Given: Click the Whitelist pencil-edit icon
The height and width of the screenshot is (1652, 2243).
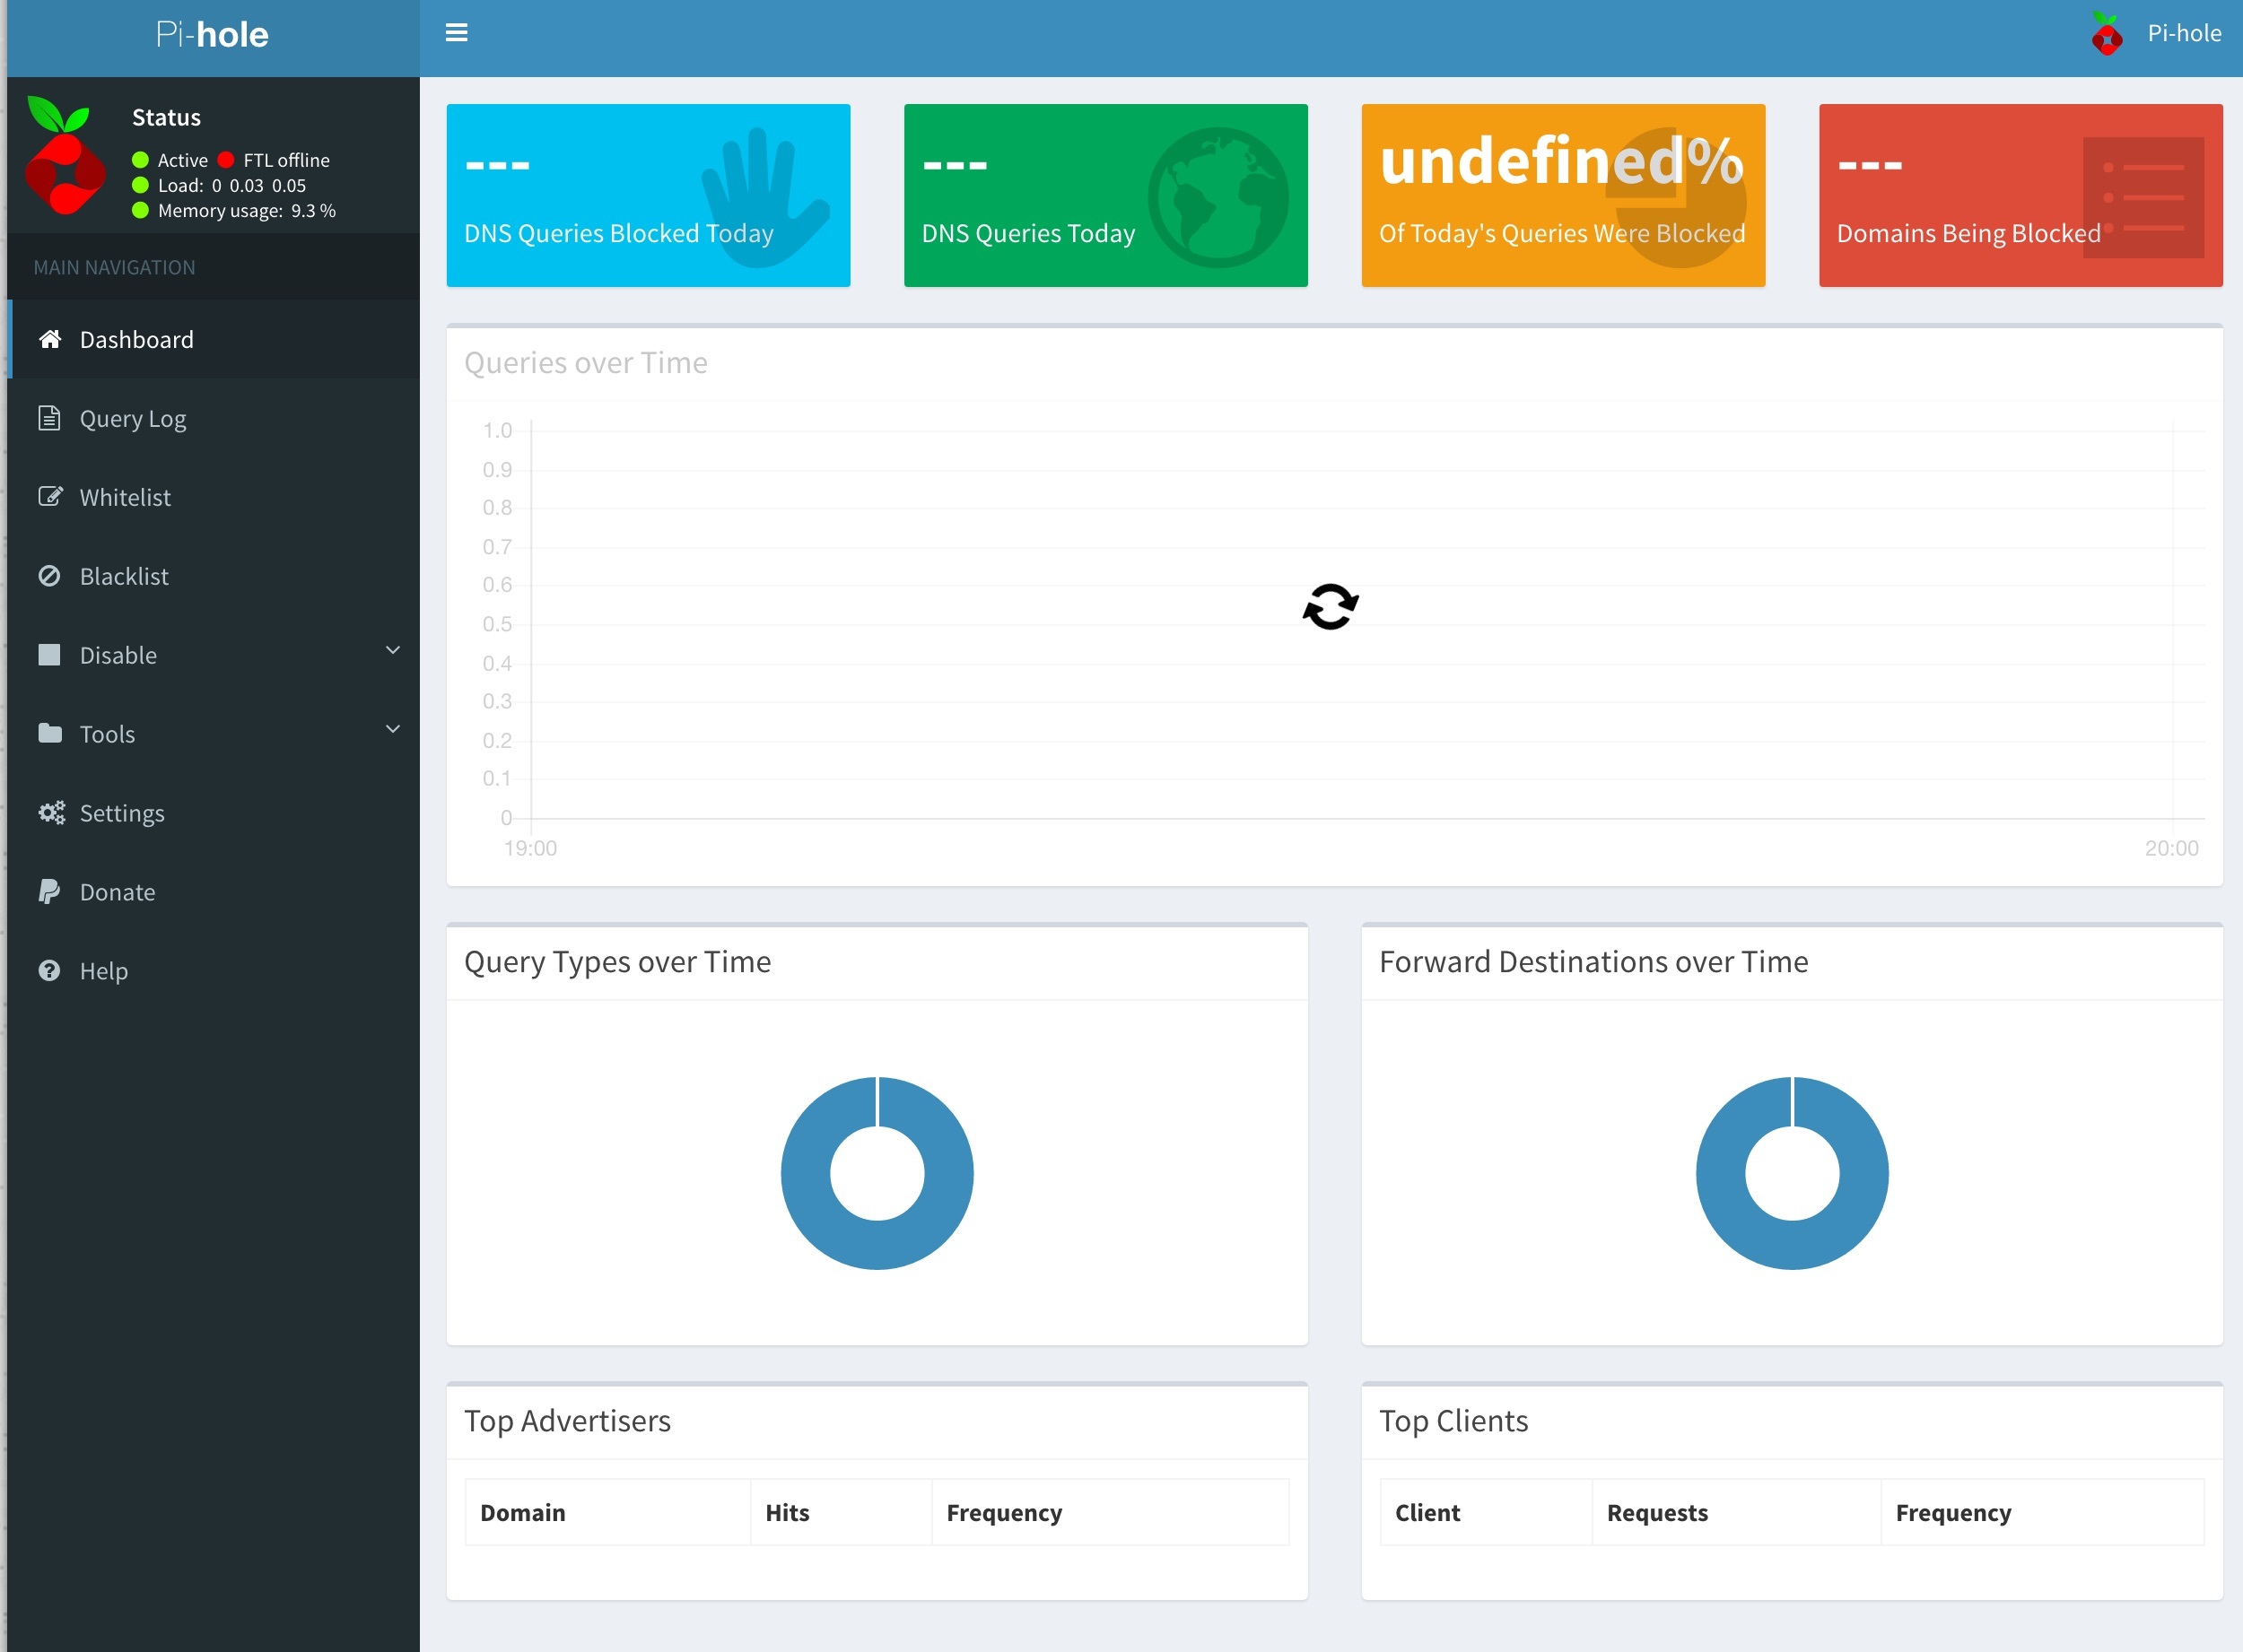Looking at the screenshot, I should pos(50,497).
